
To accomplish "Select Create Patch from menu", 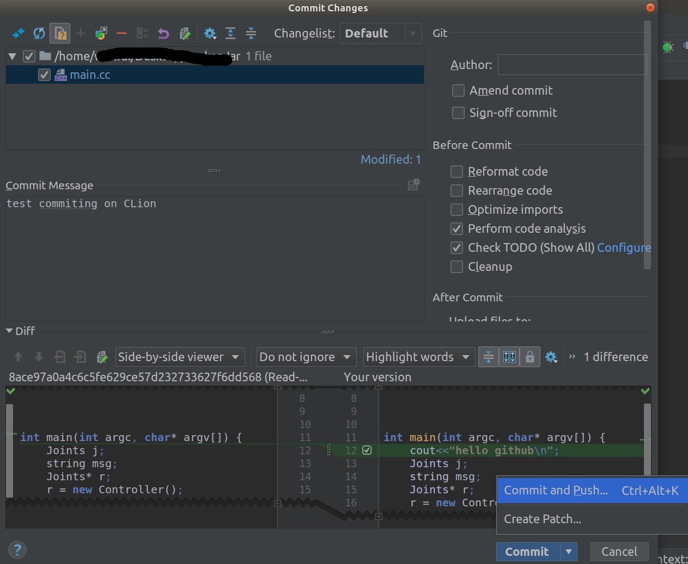I will tap(543, 519).
